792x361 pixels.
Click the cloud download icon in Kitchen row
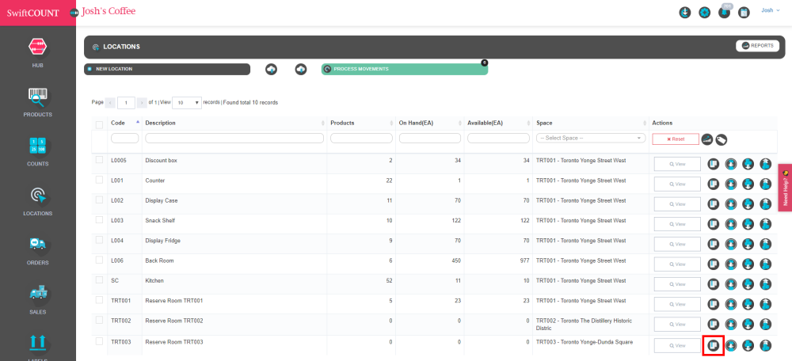pyautogui.click(x=748, y=283)
